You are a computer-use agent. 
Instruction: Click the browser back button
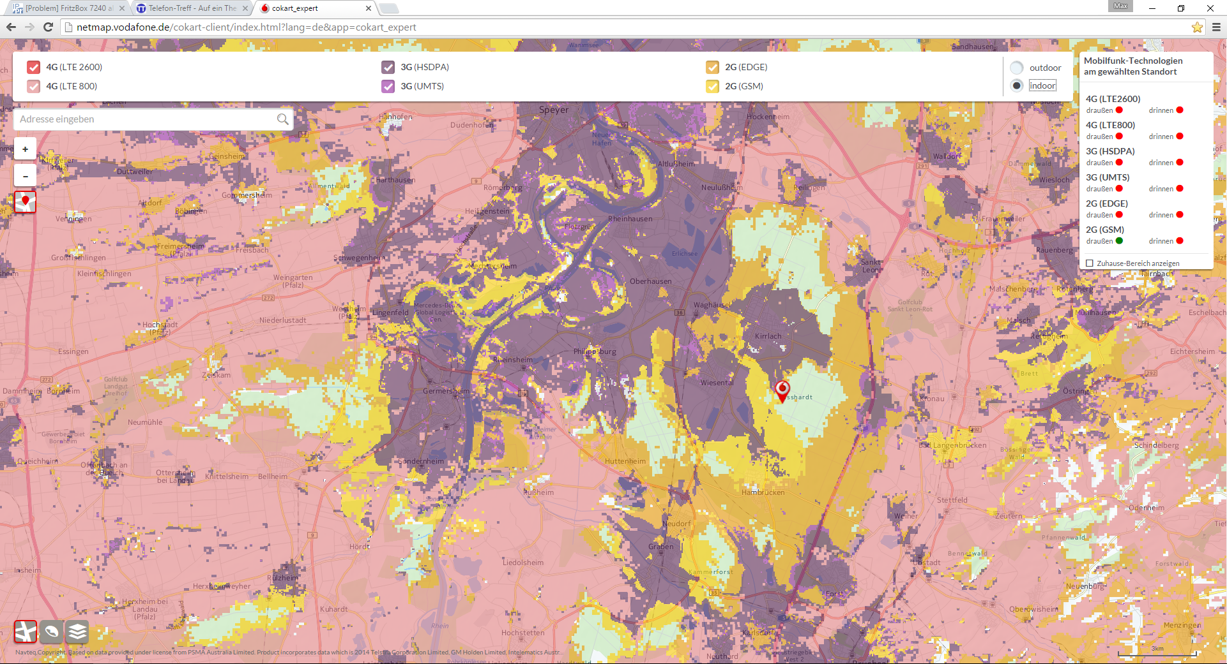11,27
